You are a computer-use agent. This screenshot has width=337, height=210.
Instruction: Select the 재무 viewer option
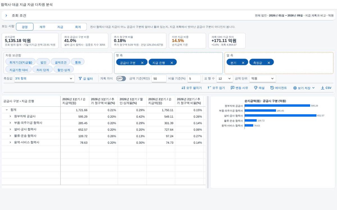[42, 27]
